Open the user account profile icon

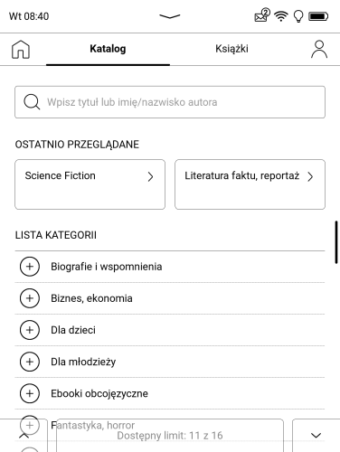(319, 49)
